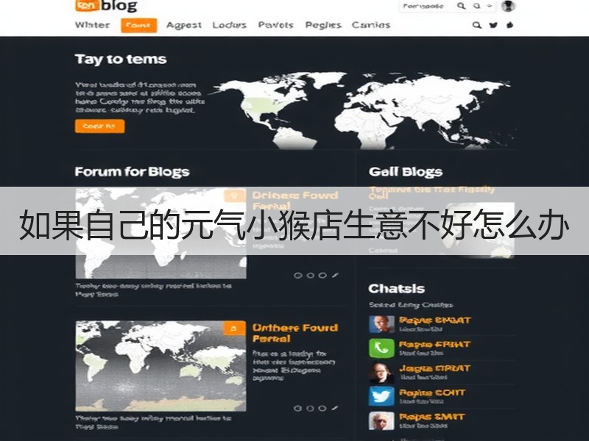
Task: Select the first pagination dot under Urtbere Fourd Pertal
Action: (298, 409)
